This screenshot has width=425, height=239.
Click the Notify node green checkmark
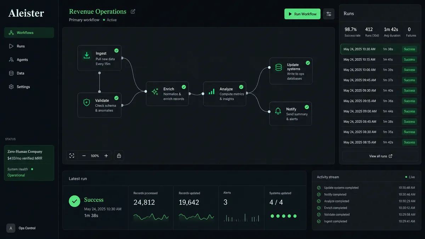point(307,107)
